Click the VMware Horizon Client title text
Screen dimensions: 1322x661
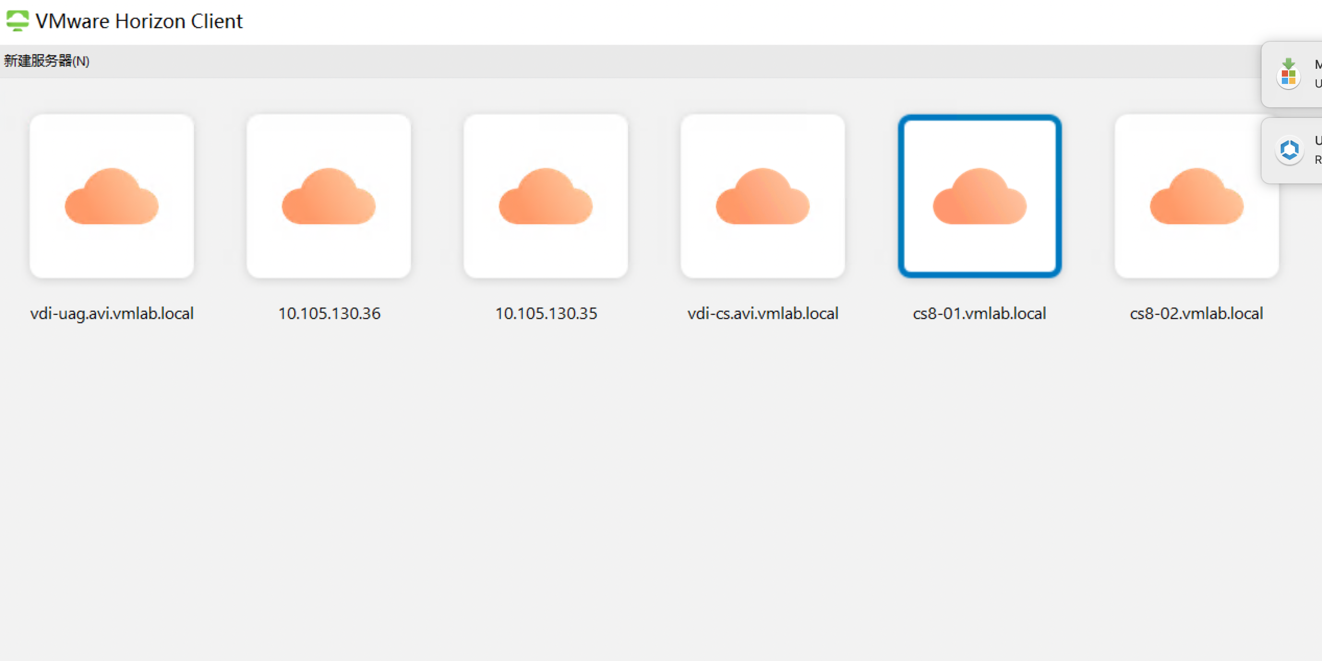pos(139,21)
